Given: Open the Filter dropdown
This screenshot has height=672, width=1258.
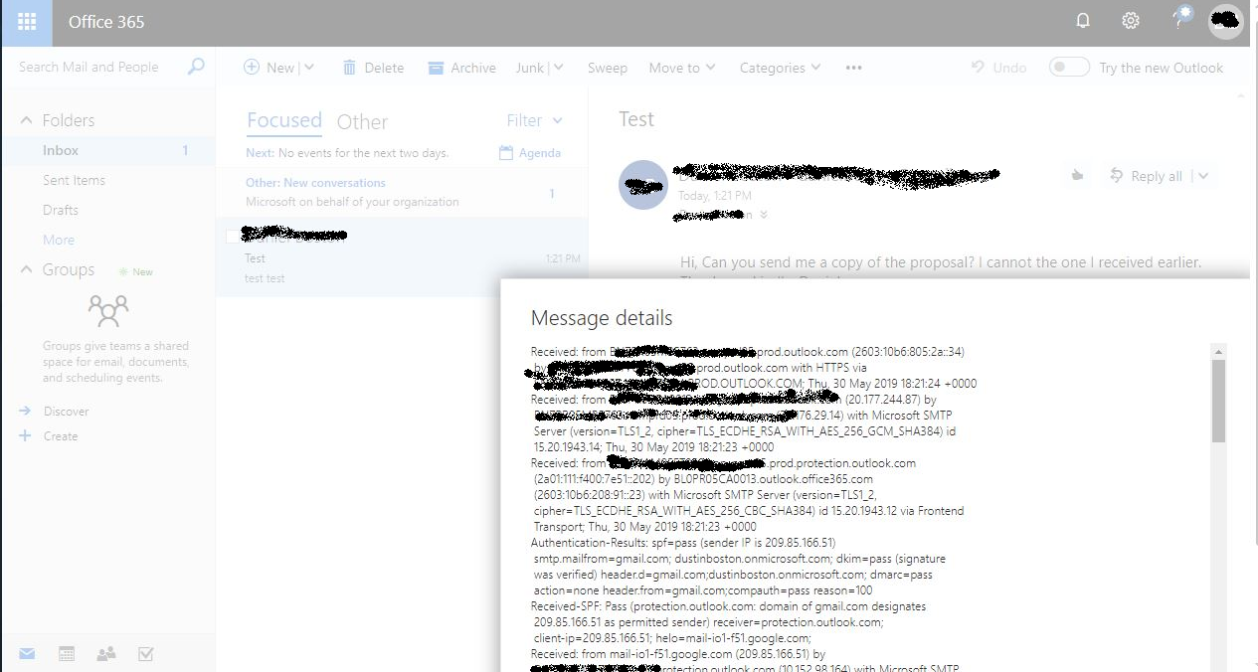Looking at the screenshot, I should click(x=534, y=120).
